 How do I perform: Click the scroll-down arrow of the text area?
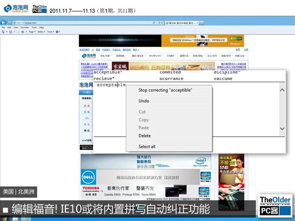[282, 129]
